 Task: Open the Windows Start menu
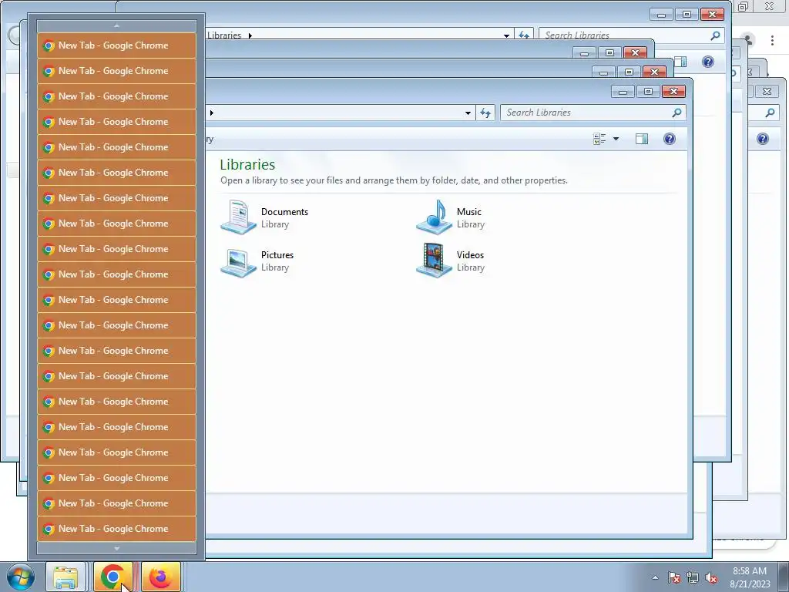(20, 577)
